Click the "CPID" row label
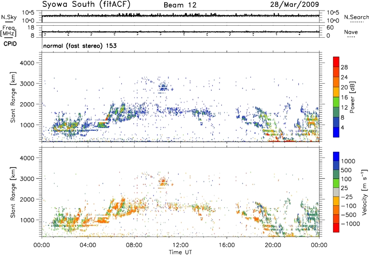The height and width of the screenshot is (255, 369). (x=10, y=44)
